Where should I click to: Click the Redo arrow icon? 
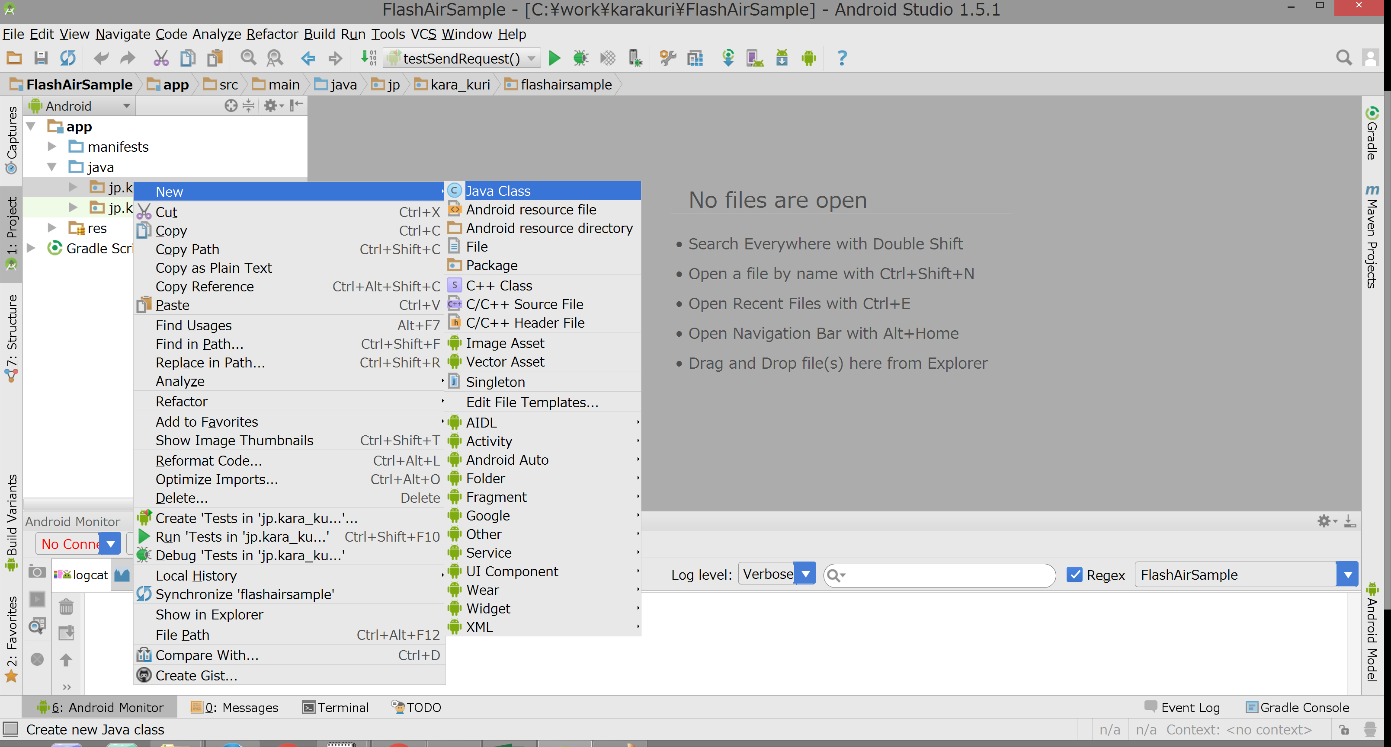(x=128, y=58)
